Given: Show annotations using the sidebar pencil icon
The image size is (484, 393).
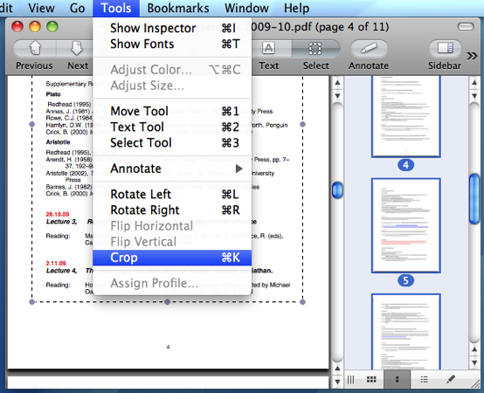Looking at the screenshot, I should pyautogui.click(x=451, y=379).
